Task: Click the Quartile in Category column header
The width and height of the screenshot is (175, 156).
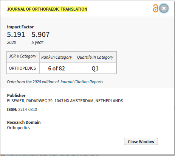Action: click(96, 57)
